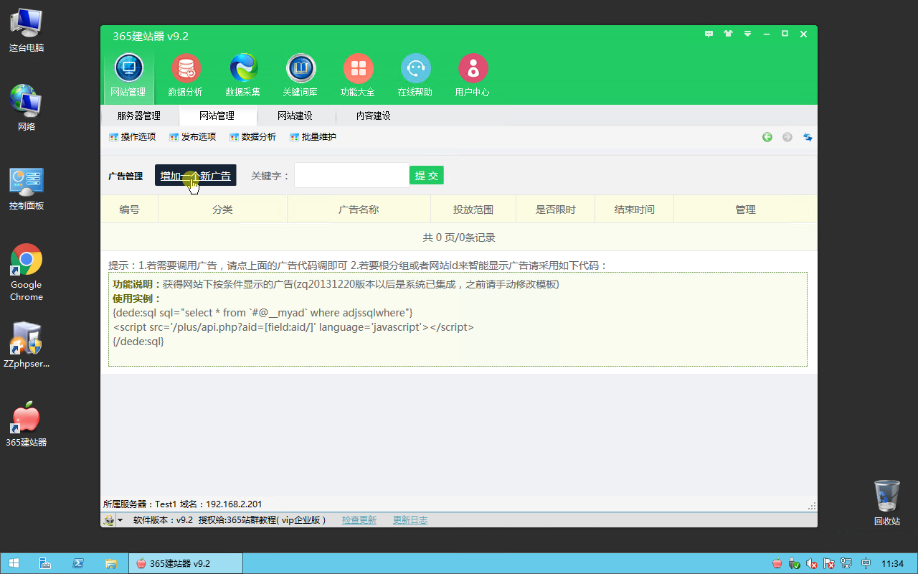
Task: Open the 关键词库 book icon
Action: [301, 75]
